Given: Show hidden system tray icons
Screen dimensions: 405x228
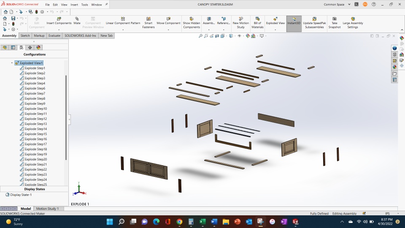Looking at the screenshot, I should pyautogui.click(x=342, y=222).
